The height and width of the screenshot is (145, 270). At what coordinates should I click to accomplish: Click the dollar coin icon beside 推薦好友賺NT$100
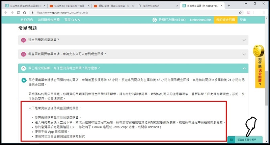155,20
